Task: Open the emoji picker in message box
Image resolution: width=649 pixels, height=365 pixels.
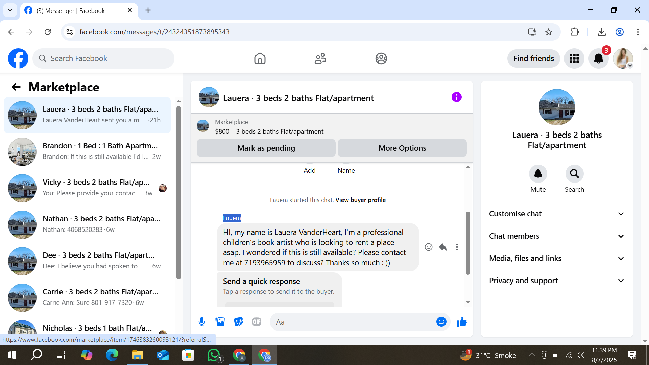Action: (x=441, y=322)
